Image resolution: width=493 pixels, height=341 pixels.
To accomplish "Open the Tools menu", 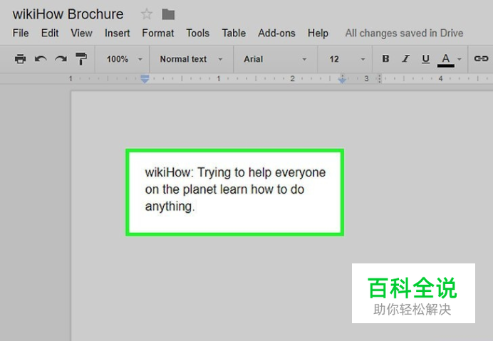I will click(x=197, y=33).
